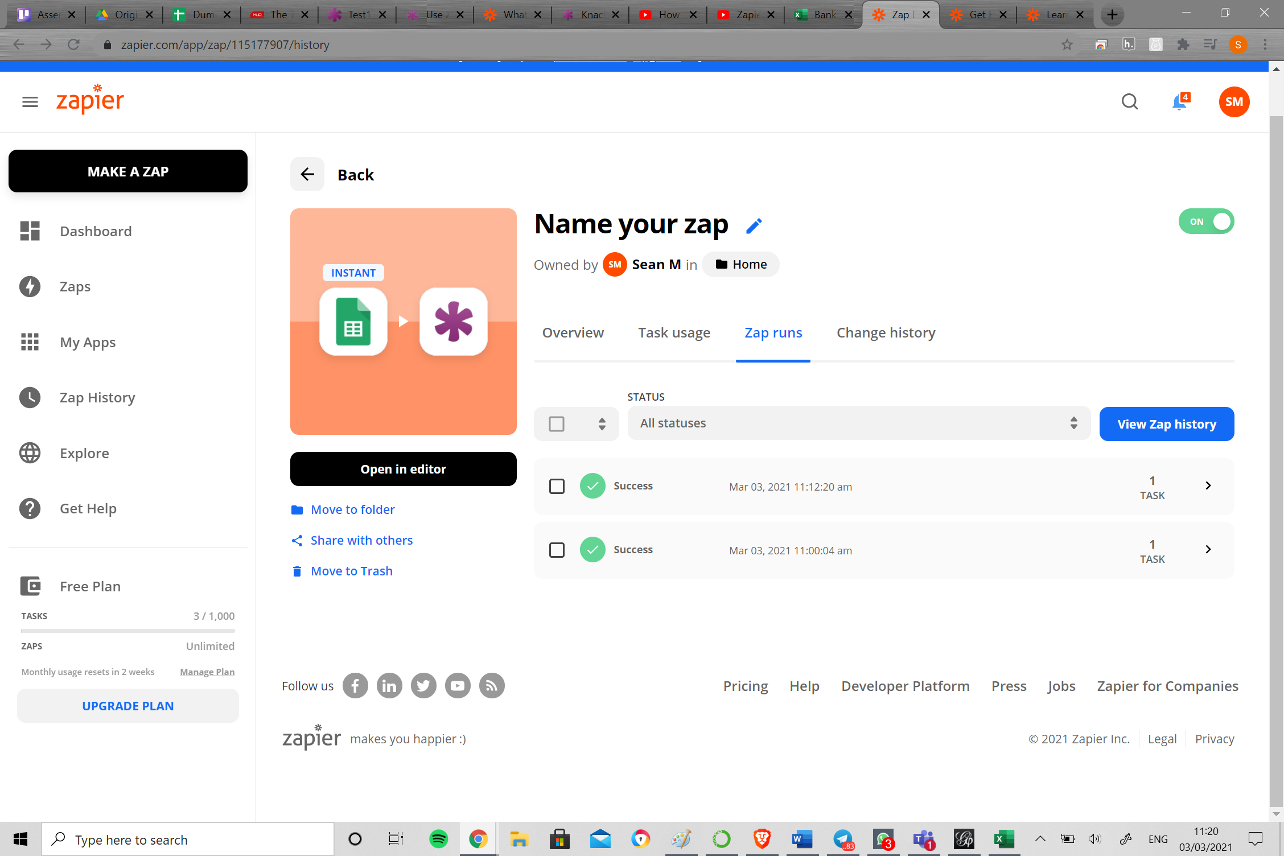The height and width of the screenshot is (856, 1284).
Task: Open the Pricing footer link
Action: pos(746,686)
